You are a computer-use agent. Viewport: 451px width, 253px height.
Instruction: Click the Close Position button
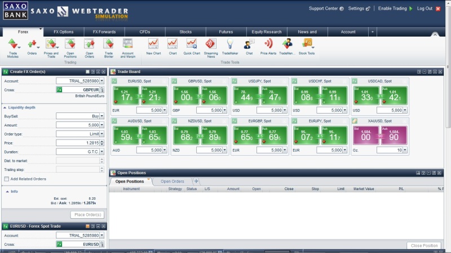[425, 246]
